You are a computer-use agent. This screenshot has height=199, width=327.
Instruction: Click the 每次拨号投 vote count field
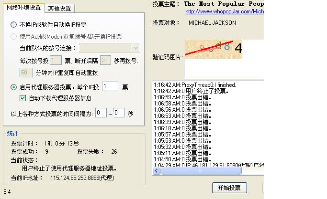(x=56, y=61)
